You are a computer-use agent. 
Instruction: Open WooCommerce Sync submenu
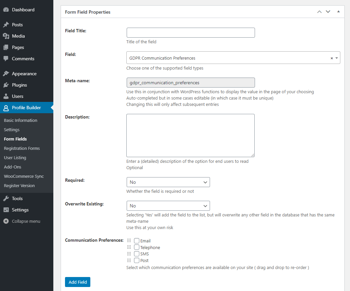(x=24, y=176)
